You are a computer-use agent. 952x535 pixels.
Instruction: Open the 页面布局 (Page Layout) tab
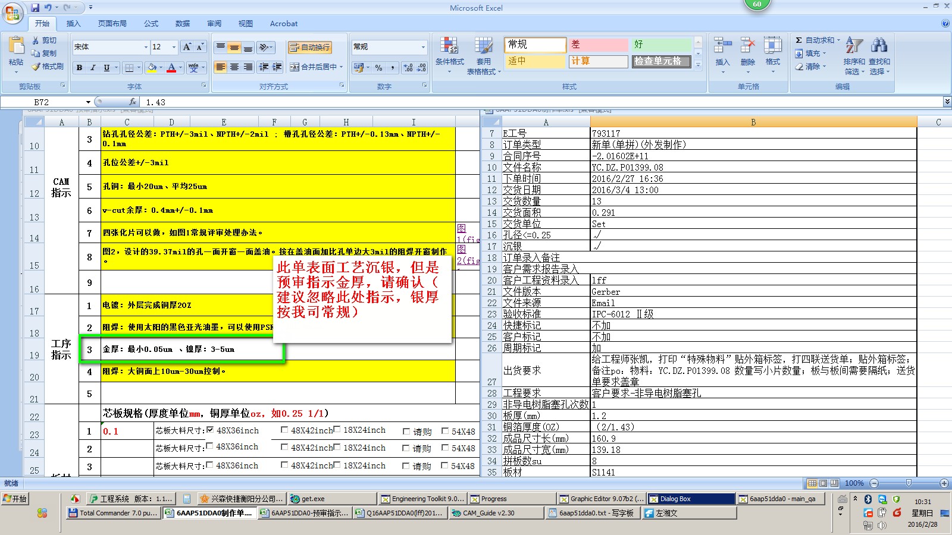112,24
